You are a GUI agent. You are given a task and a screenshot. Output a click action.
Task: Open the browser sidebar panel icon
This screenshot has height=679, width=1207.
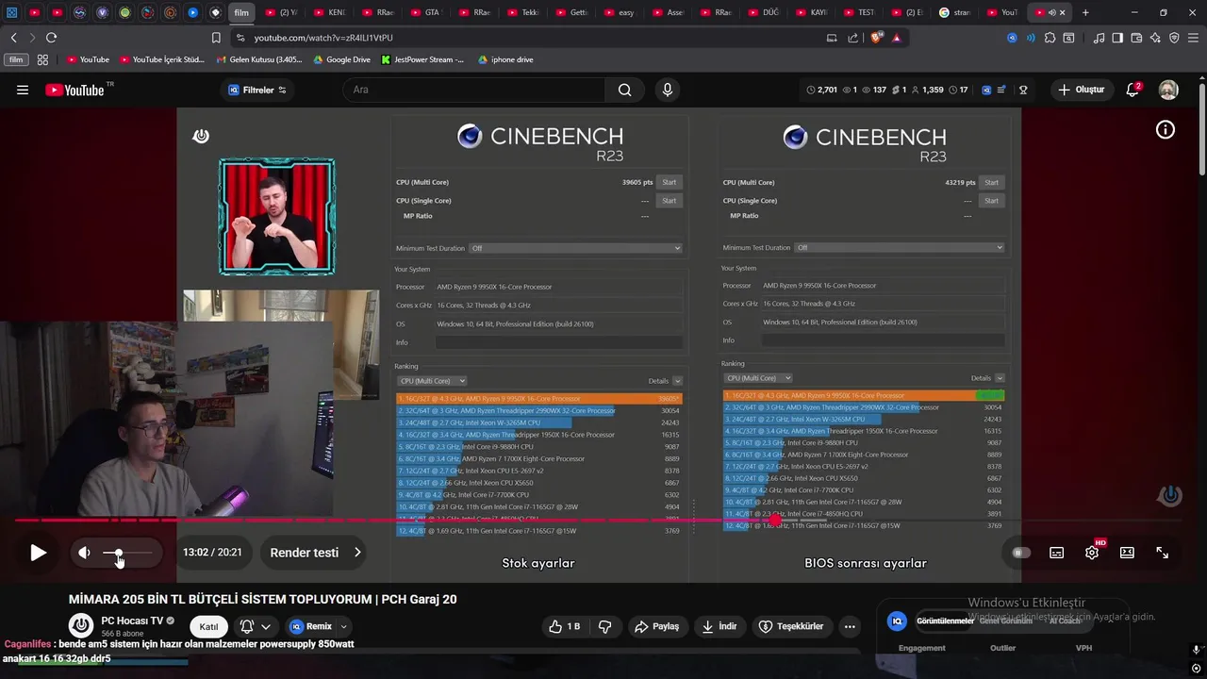pos(1117,38)
